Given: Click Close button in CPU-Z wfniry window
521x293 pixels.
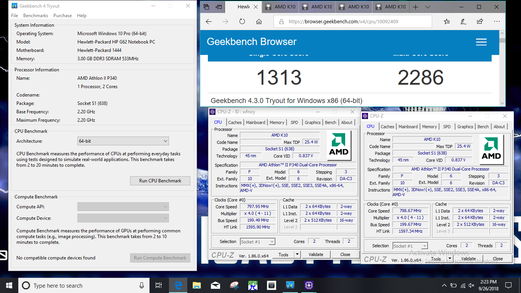Looking at the screenshot, I should [345, 254].
